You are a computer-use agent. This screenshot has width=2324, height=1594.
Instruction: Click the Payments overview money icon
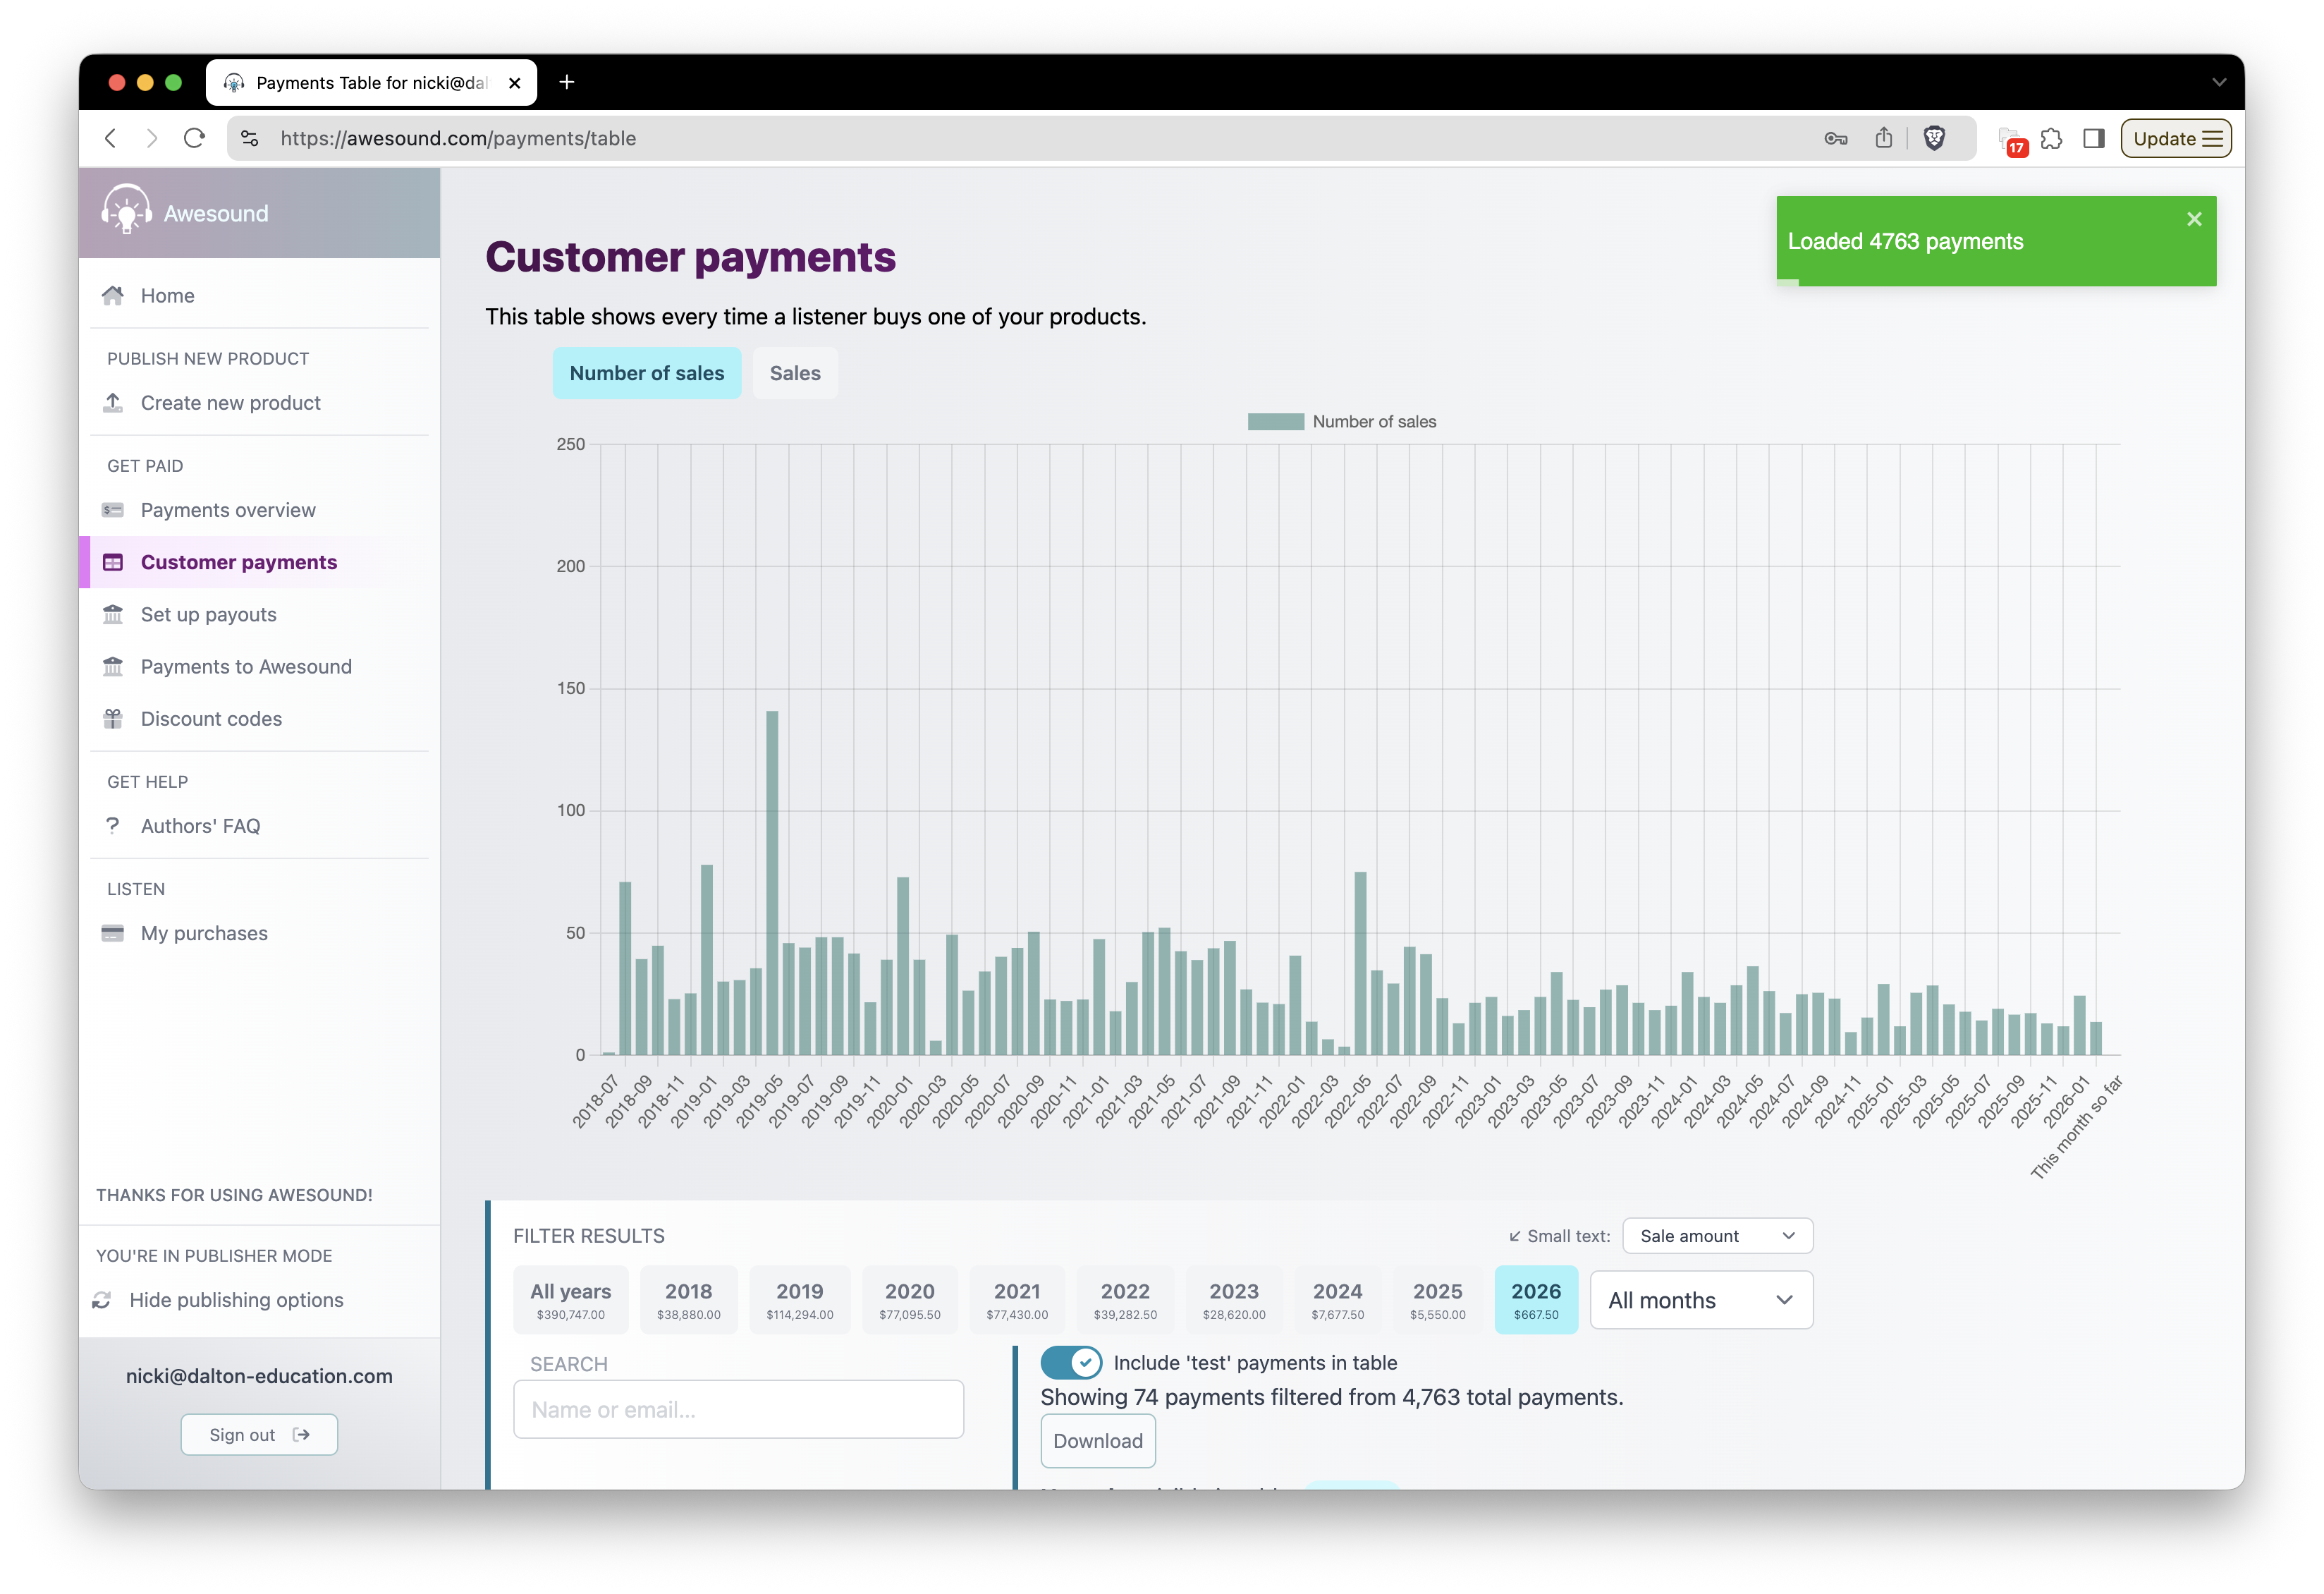pyautogui.click(x=113, y=510)
